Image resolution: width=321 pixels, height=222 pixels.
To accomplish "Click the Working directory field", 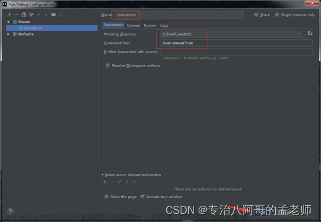I will coord(231,34).
